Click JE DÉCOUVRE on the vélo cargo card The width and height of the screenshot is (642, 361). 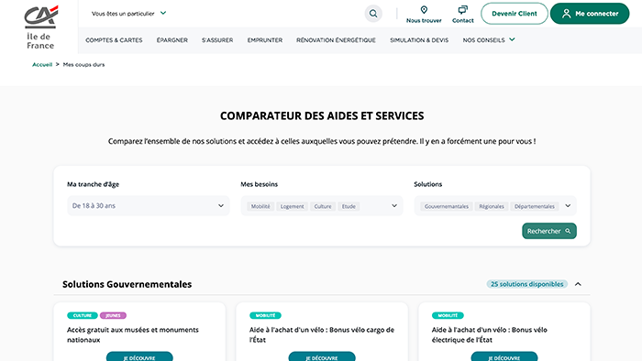(x=322, y=356)
